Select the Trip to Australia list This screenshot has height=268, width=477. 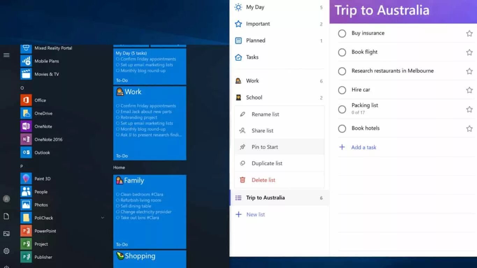pyautogui.click(x=279, y=198)
